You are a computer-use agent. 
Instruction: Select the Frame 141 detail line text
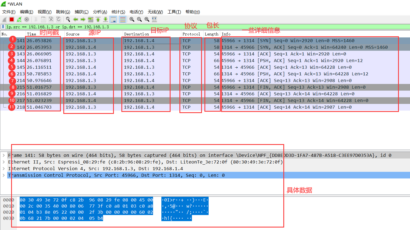pyautogui.click(x=200, y=155)
